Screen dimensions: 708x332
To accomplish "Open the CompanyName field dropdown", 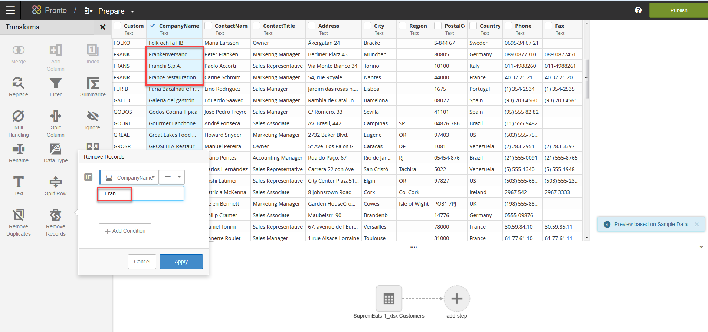I will [129, 177].
